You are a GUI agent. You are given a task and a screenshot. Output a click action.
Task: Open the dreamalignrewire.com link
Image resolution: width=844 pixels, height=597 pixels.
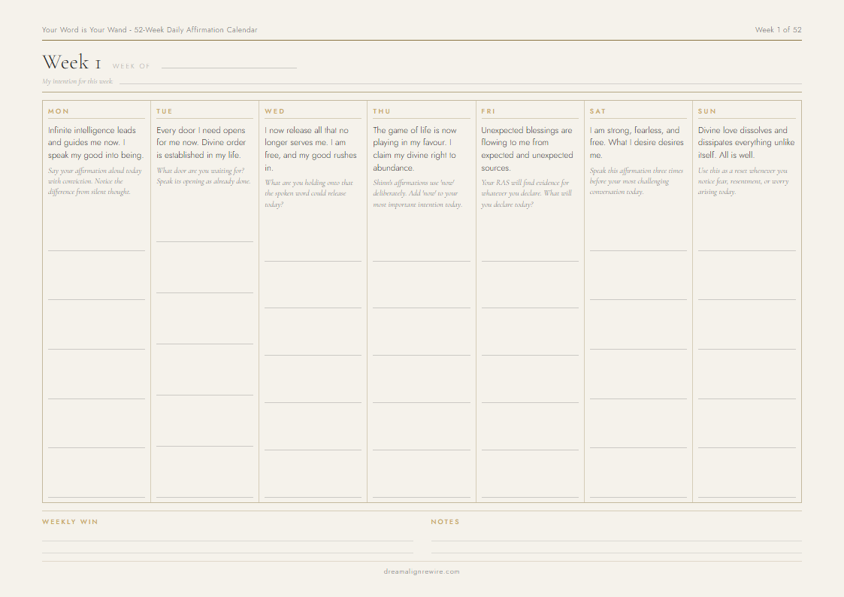point(422,571)
